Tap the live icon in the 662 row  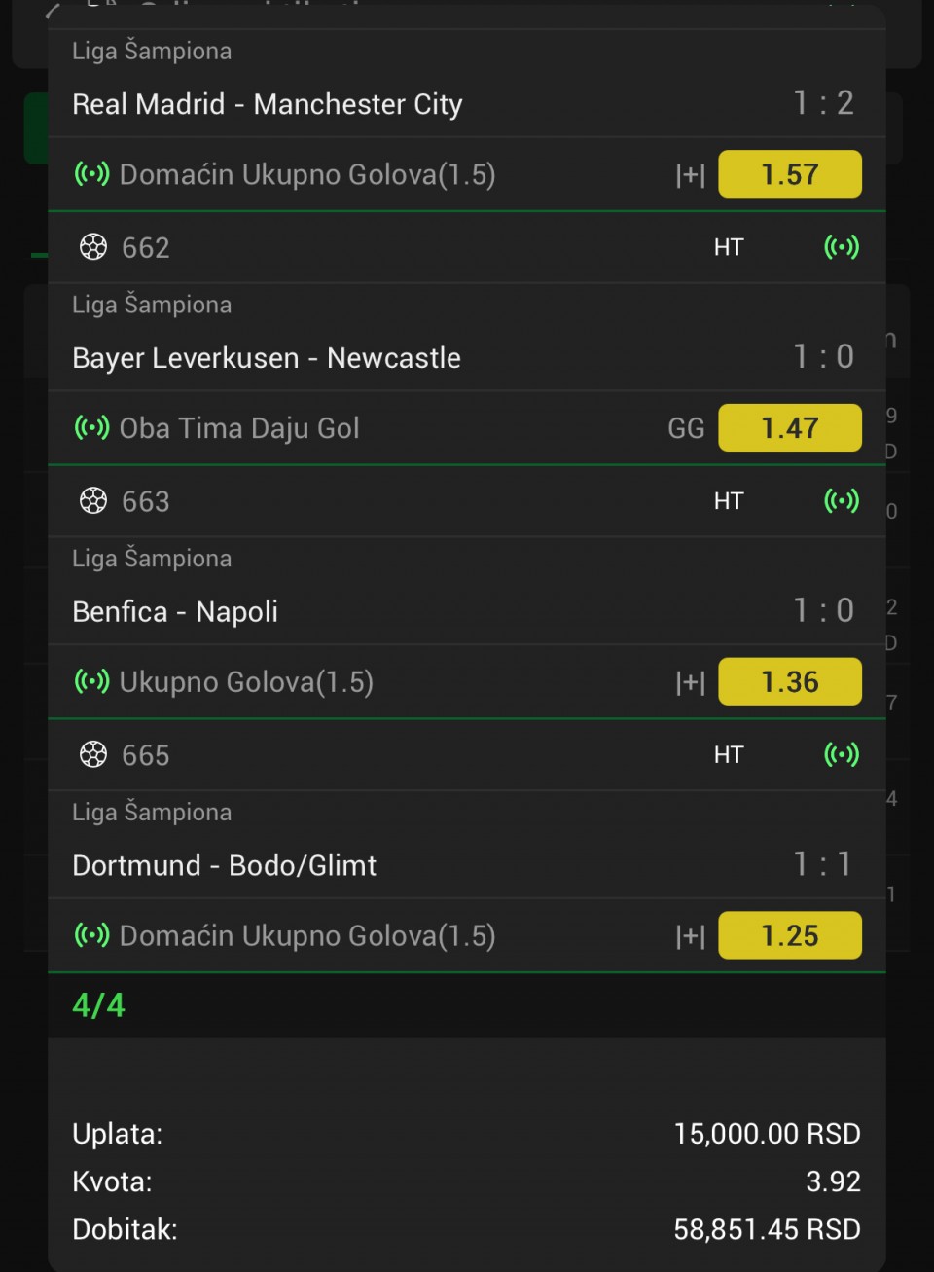[x=842, y=247]
